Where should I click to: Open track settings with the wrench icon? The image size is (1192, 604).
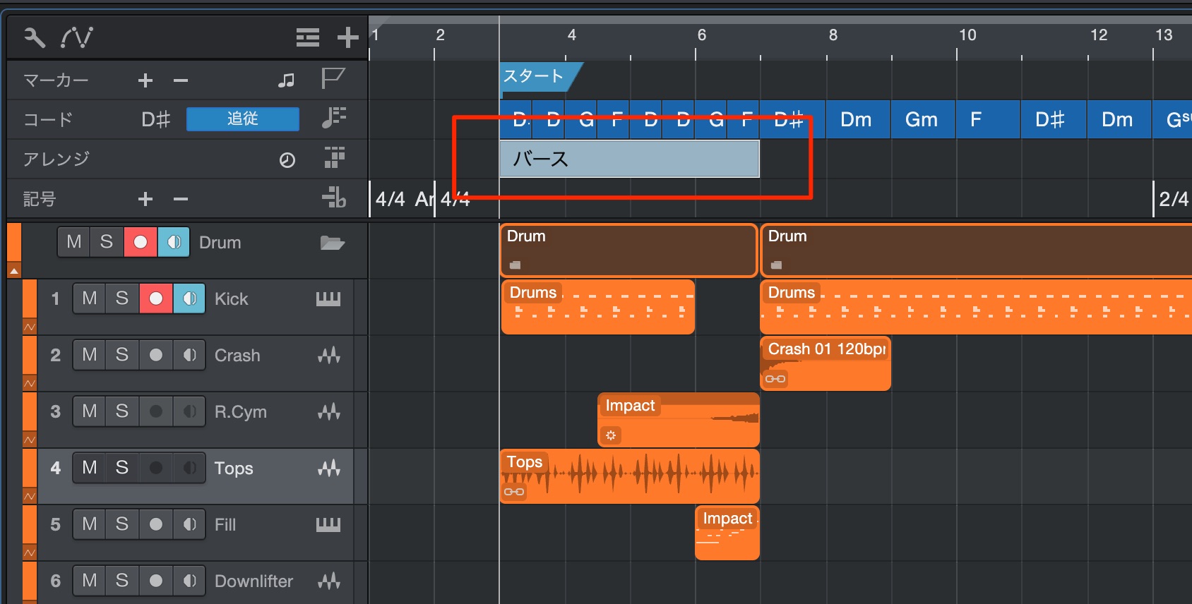(34, 37)
